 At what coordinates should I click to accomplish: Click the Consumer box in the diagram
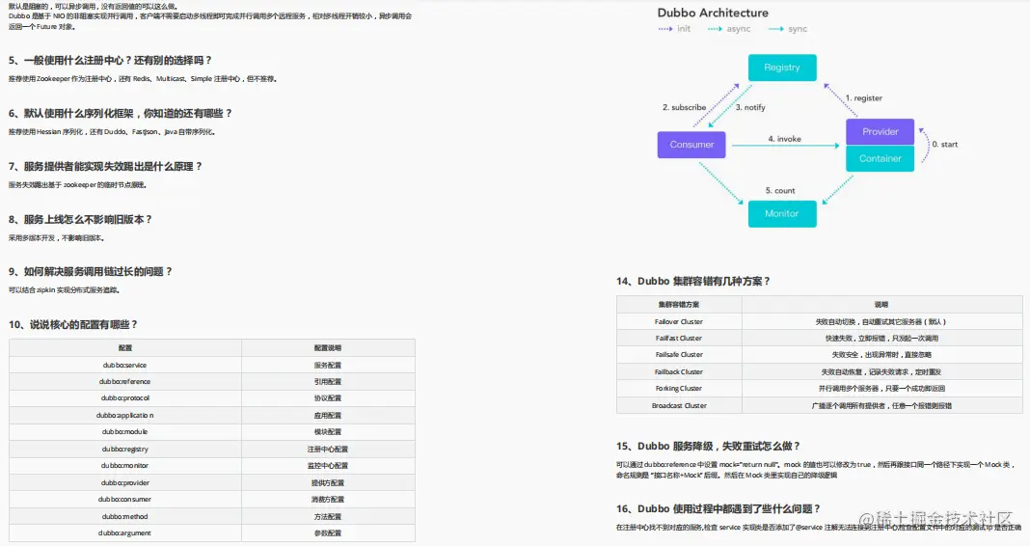coord(691,145)
